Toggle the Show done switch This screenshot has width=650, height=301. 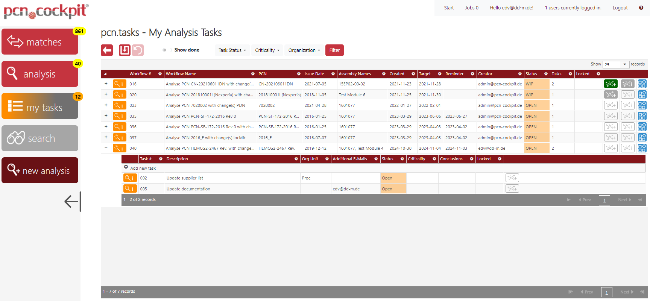pyautogui.click(x=167, y=50)
